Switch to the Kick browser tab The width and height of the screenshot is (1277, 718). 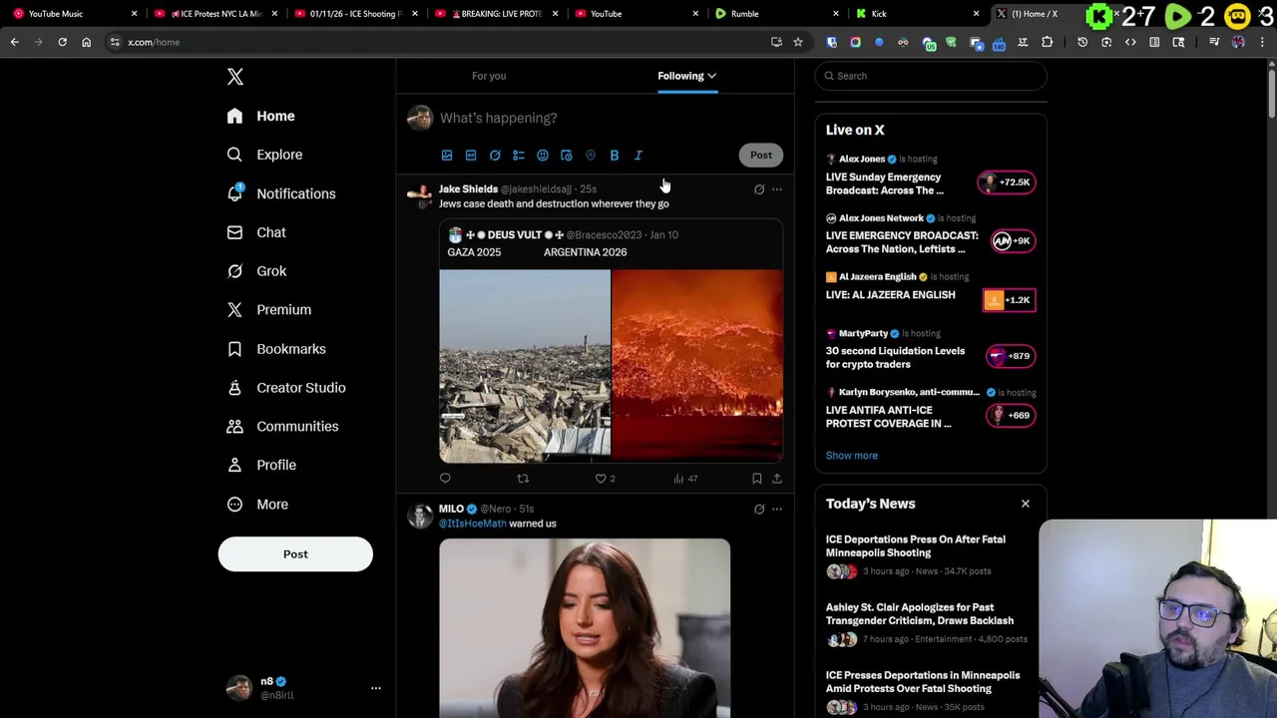pyautogui.click(x=918, y=14)
